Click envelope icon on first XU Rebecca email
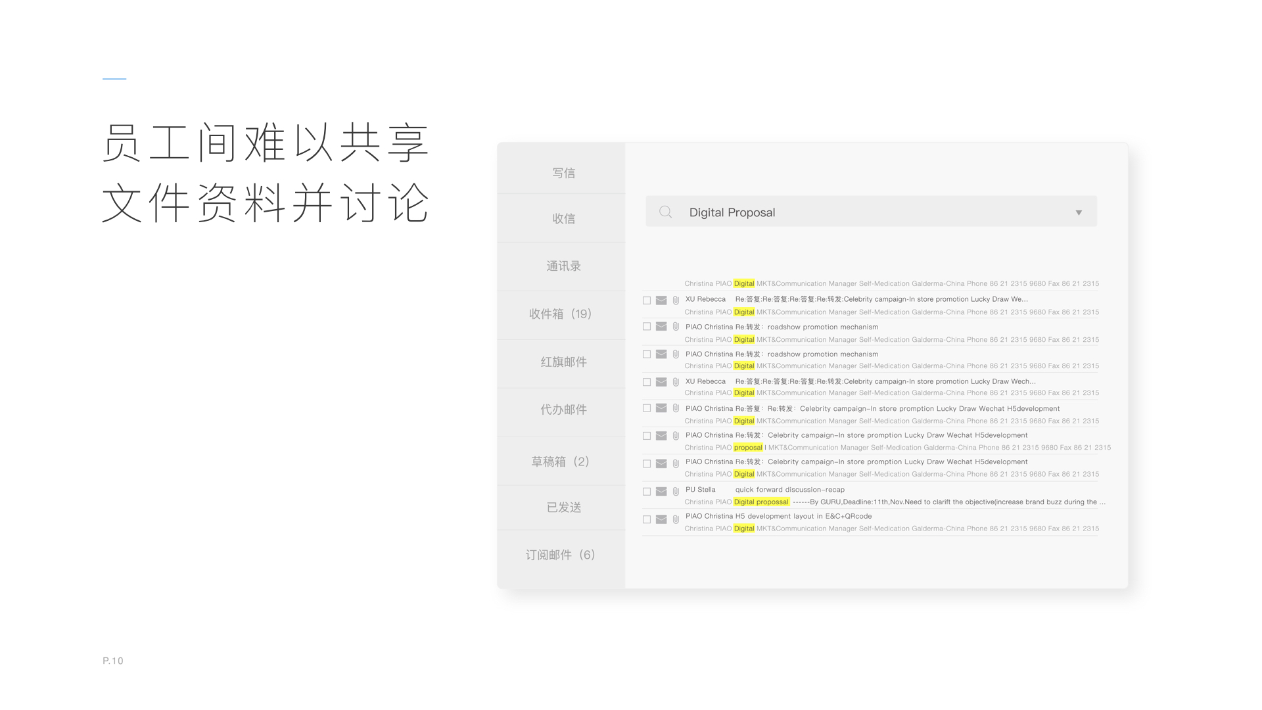This screenshot has height=710, width=1262. (x=661, y=300)
